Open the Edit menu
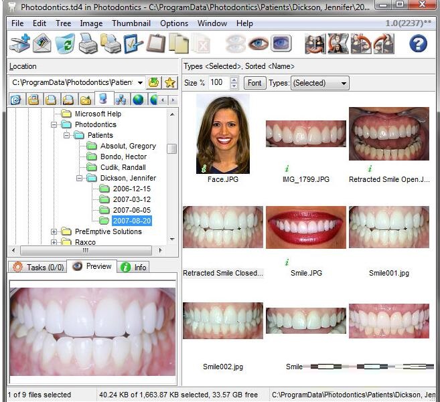 tap(40, 23)
